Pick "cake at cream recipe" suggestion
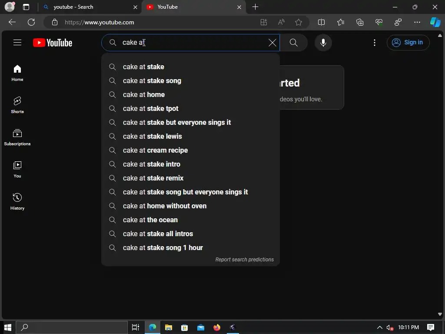Screen dimensions: 445x334 190,150
